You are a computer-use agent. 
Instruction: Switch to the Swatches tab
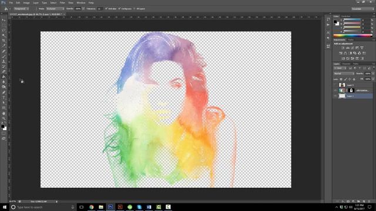pos(345,16)
